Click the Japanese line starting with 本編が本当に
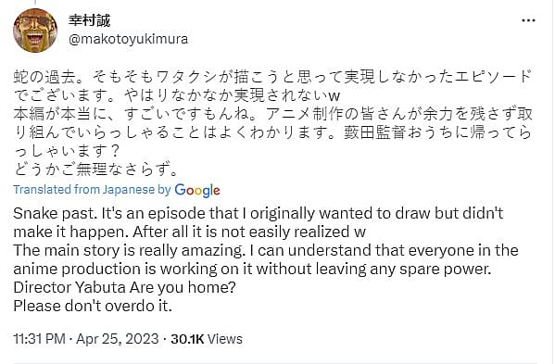The image size is (555, 364). 273,114
